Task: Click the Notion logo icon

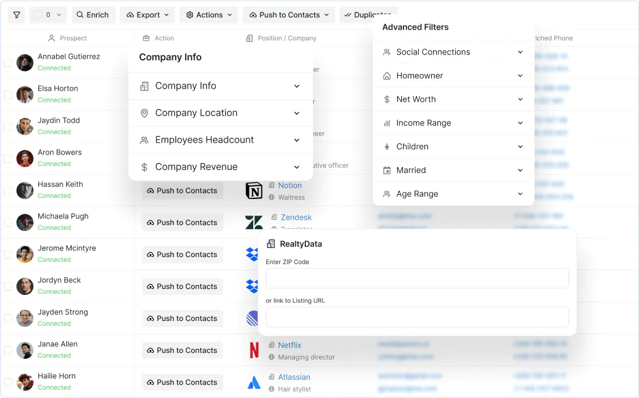Action: click(254, 191)
